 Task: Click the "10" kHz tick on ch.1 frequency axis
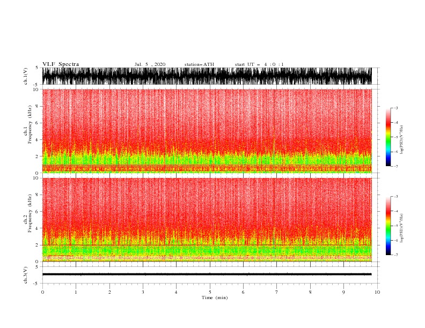click(x=36, y=90)
